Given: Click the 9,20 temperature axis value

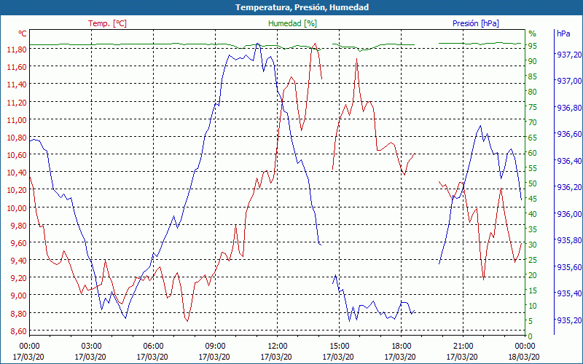Looking at the screenshot, I should [18, 278].
